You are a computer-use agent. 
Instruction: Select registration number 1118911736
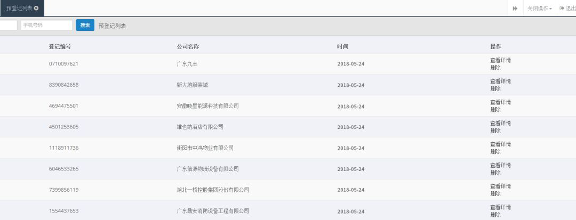pos(63,148)
